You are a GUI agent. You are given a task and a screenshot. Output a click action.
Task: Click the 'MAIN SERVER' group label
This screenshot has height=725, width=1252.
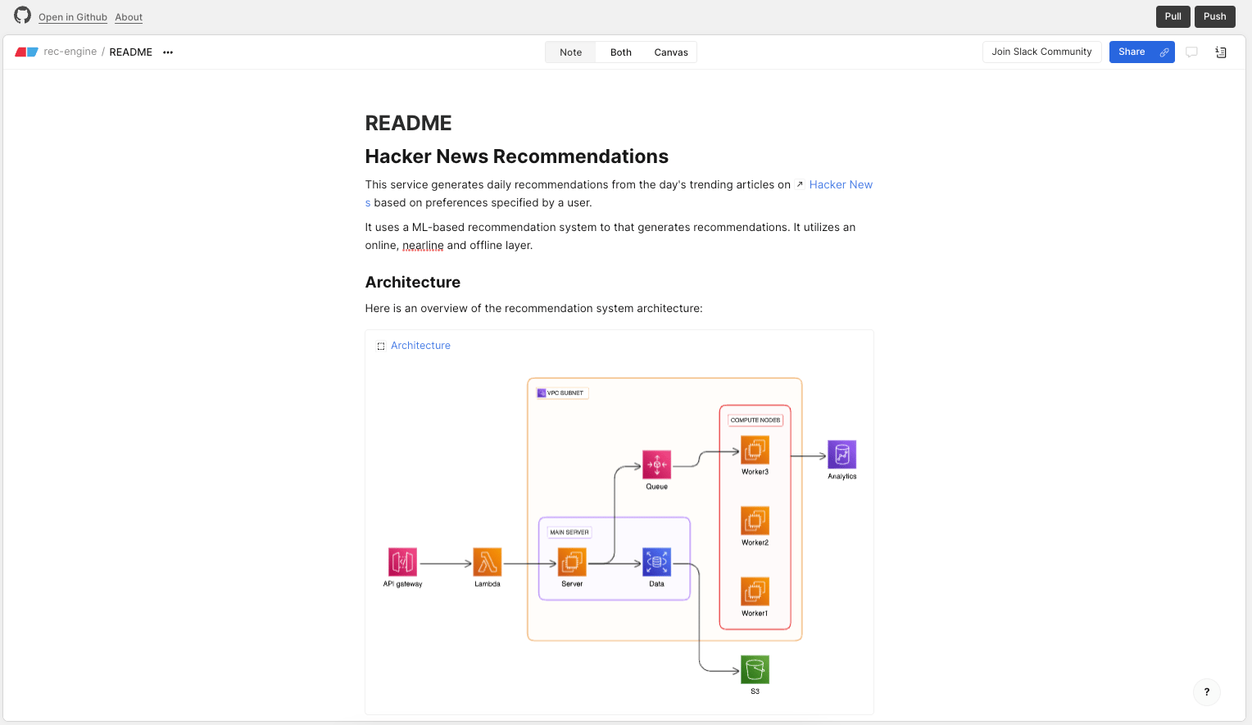569,532
